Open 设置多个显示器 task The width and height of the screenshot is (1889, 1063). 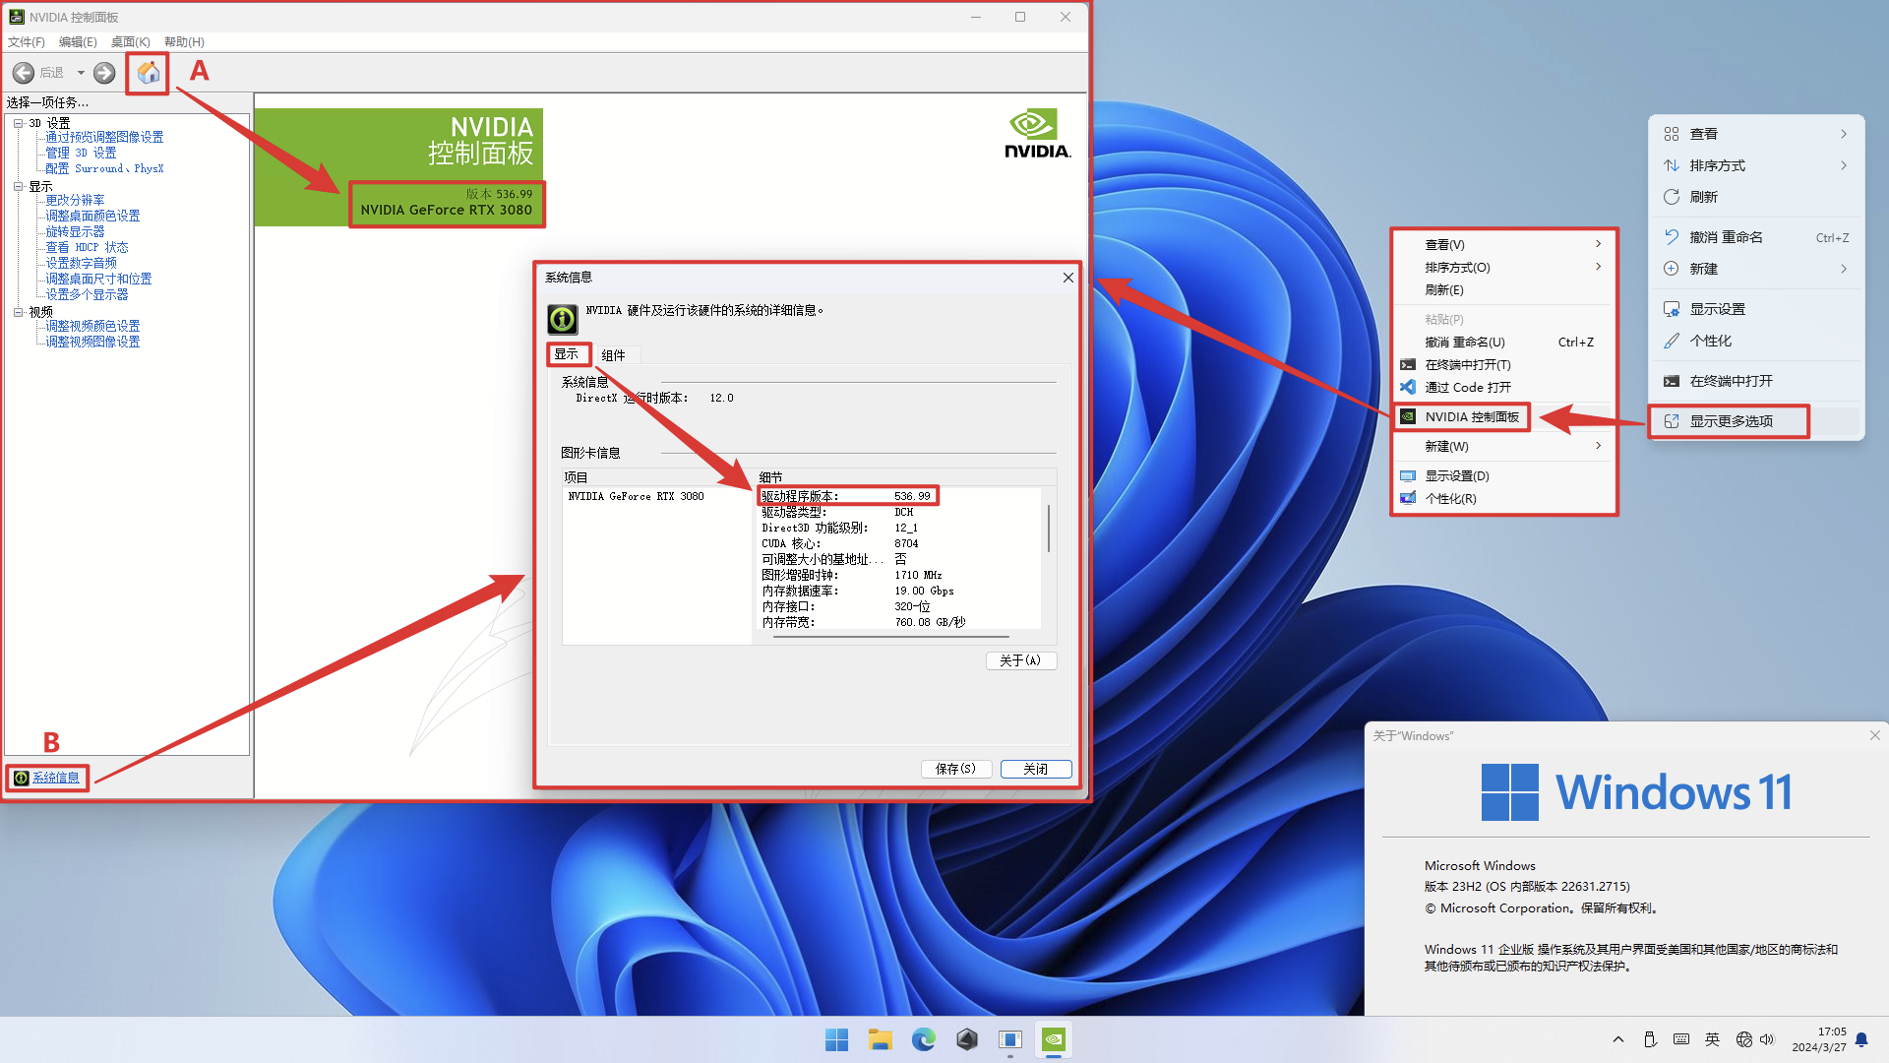pyautogui.click(x=87, y=295)
